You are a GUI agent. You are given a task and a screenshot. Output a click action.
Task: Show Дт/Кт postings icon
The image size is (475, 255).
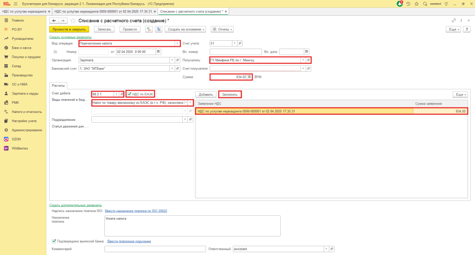point(149,29)
